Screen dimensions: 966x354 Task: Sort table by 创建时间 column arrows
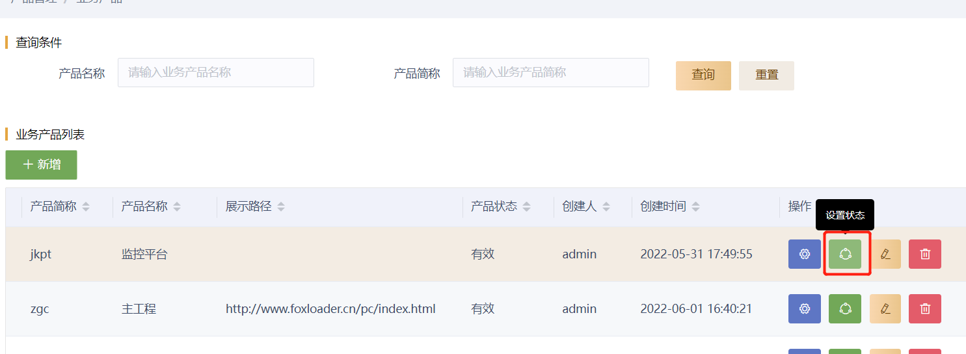696,207
